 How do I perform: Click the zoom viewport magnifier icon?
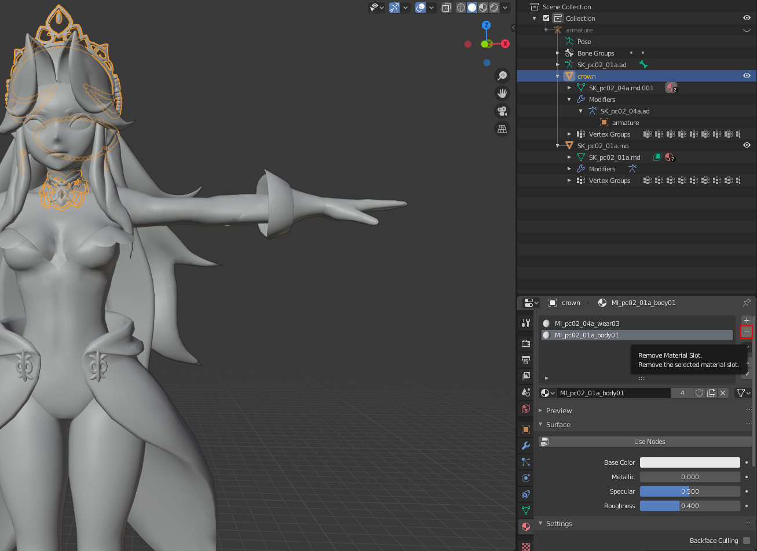tap(502, 76)
